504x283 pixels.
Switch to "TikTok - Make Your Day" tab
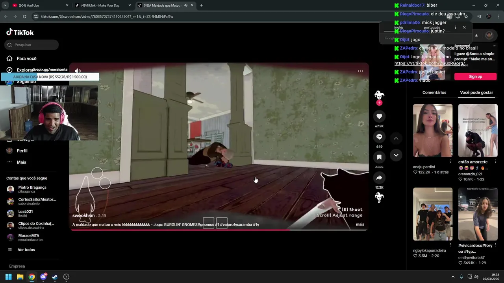(x=103, y=6)
